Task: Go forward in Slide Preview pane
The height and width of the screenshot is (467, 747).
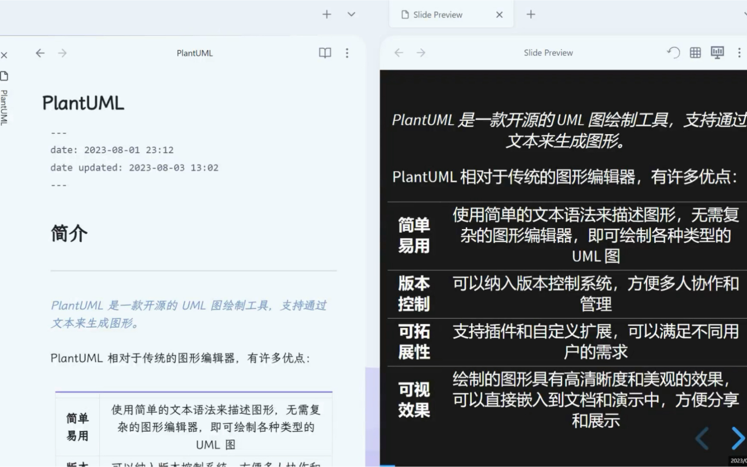Action: (421, 52)
